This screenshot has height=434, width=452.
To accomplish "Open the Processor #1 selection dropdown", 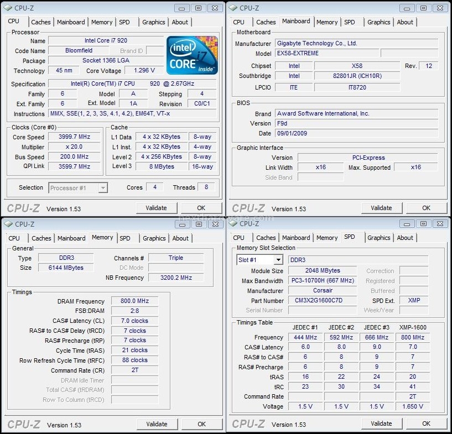I will [x=78, y=188].
